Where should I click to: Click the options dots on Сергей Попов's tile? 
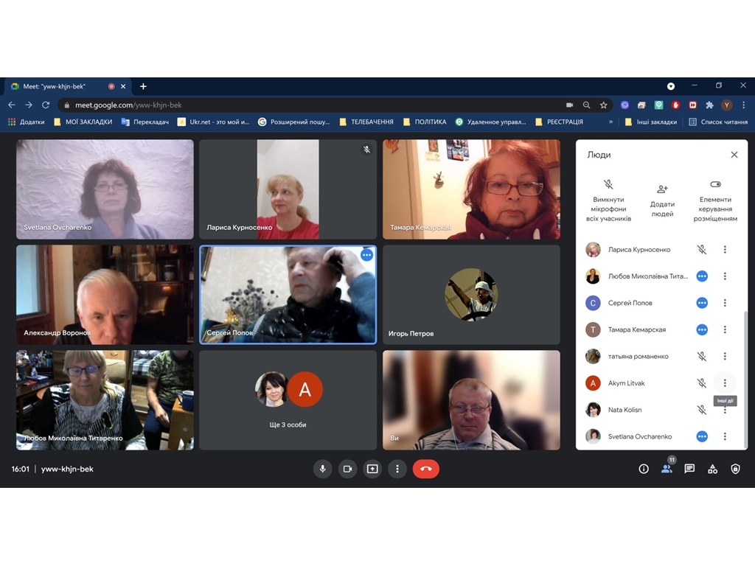(367, 254)
